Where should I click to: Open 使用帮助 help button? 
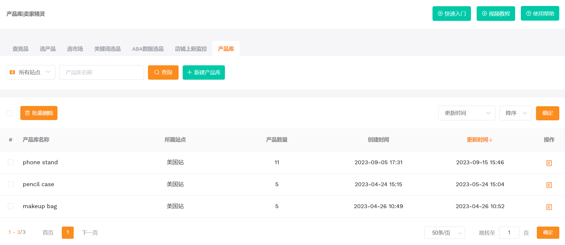[540, 14]
